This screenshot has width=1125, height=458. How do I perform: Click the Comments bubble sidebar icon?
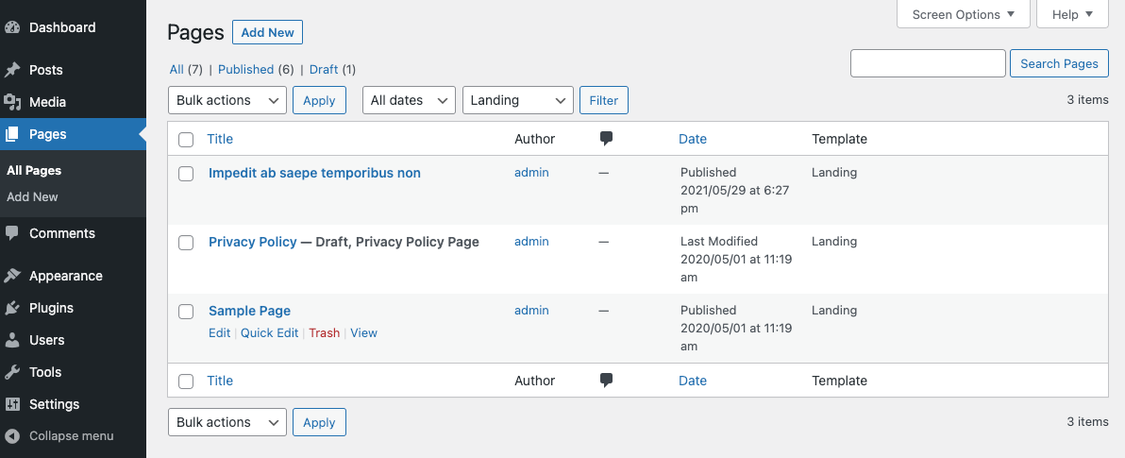12,233
